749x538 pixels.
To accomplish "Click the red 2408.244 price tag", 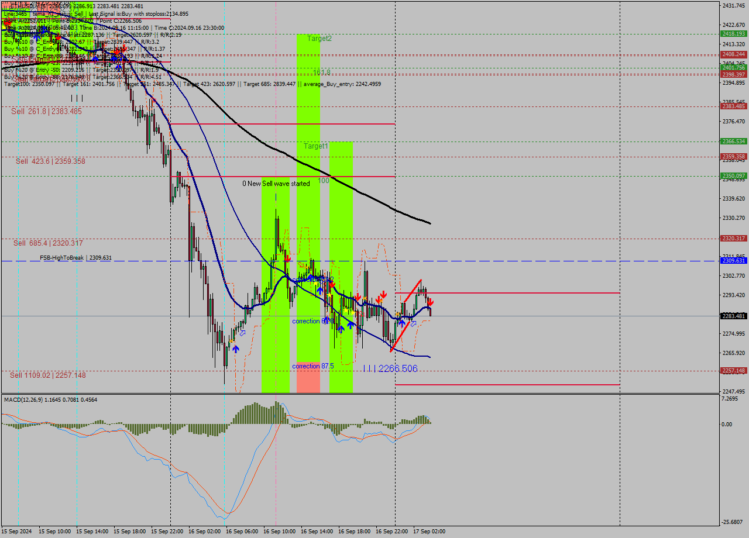I will [x=733, y=54].
